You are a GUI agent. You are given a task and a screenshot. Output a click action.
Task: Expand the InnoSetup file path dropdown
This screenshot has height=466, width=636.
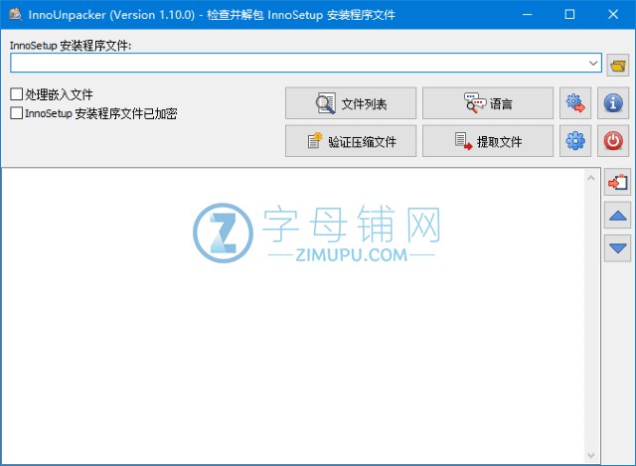point(593,63)
